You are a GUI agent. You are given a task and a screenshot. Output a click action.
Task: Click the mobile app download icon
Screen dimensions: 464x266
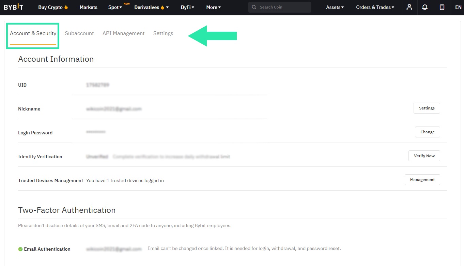coord(442,7)
